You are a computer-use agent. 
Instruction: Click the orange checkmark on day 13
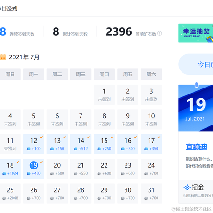point(65,137)
